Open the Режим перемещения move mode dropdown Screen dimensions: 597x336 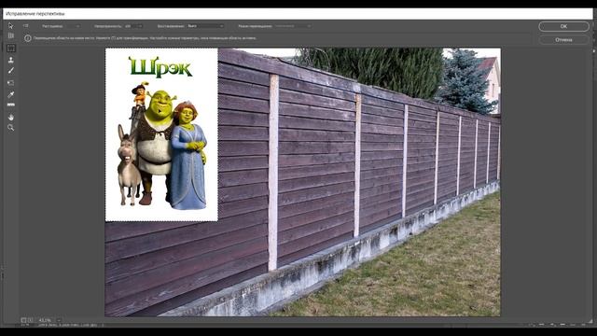click(292, 26)
